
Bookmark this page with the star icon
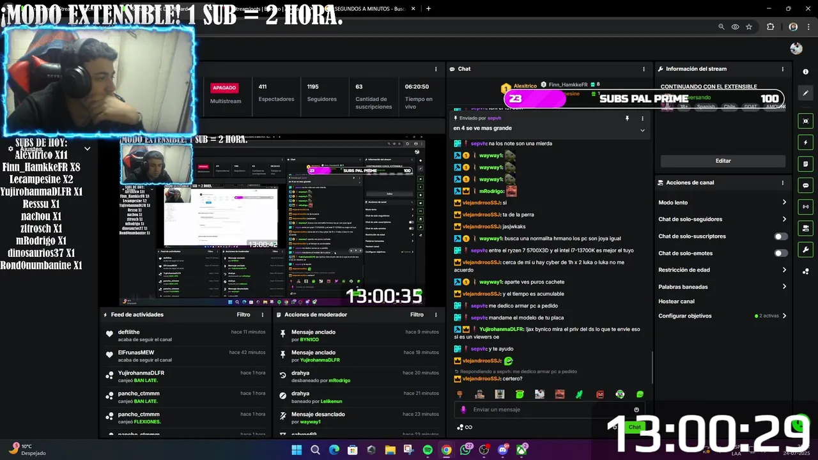[x=749, y=27]
